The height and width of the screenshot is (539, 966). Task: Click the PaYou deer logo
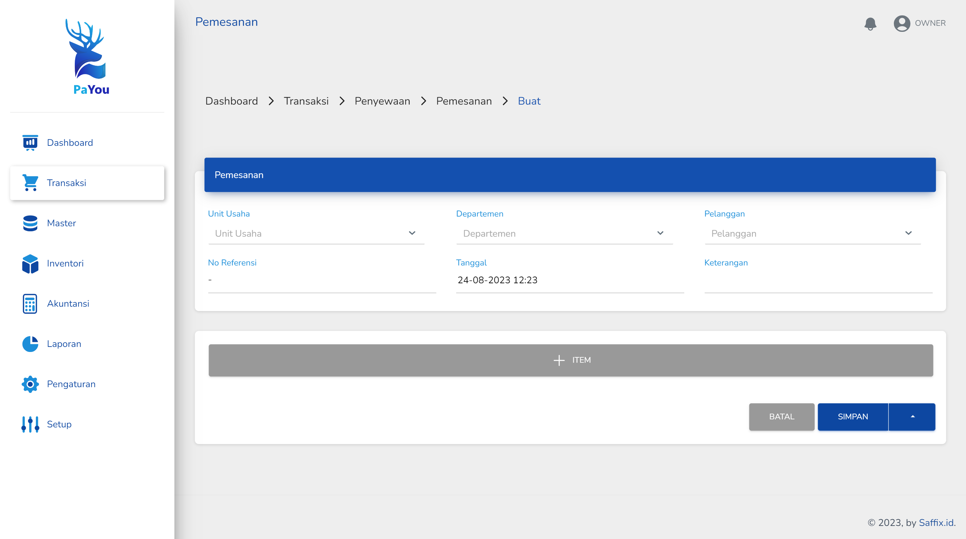tap(87, 56)
